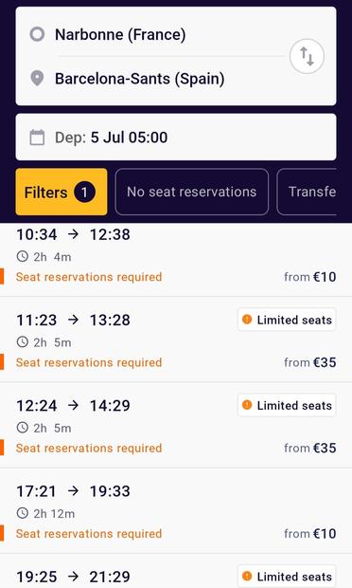Open the calendar icon for departure date

point(37,138)
